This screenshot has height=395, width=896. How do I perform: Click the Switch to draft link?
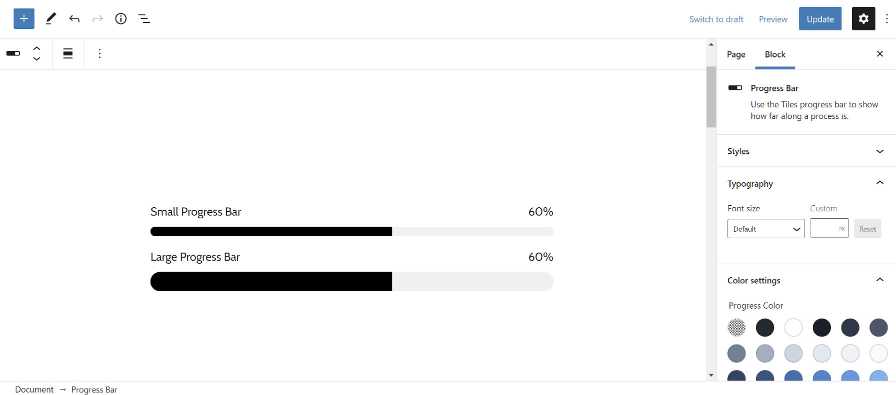click(716, 19)
